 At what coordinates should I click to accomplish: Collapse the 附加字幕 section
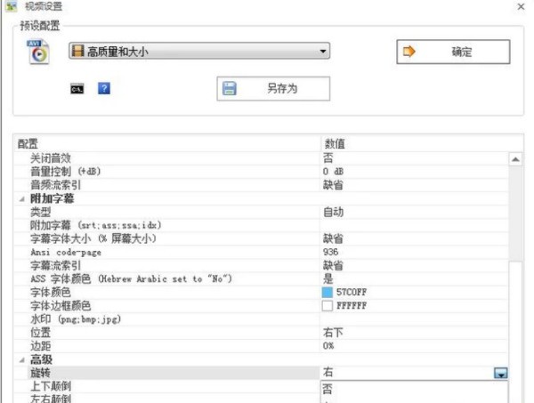tap(21, 198)
